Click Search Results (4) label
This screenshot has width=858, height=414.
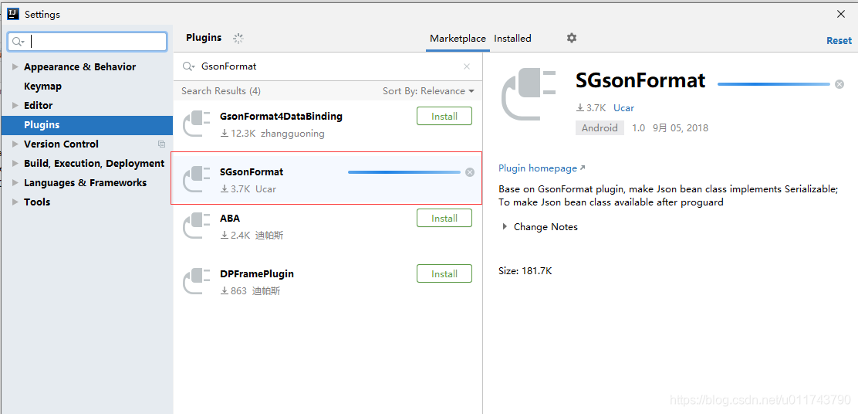(221, 91)
